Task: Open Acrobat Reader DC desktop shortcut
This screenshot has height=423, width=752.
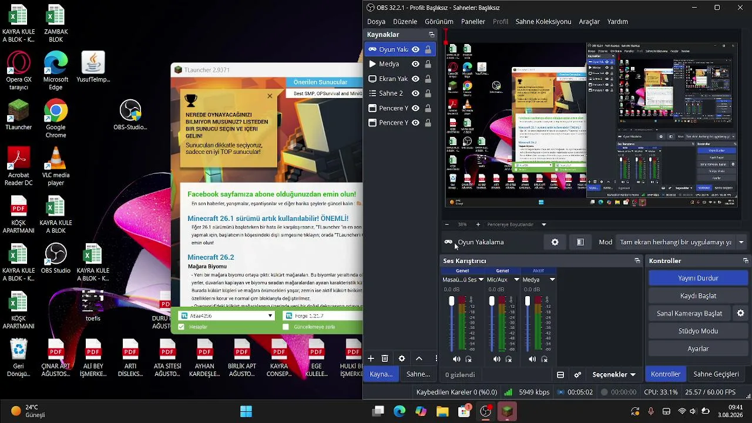Action: click(x=19, y=167)
